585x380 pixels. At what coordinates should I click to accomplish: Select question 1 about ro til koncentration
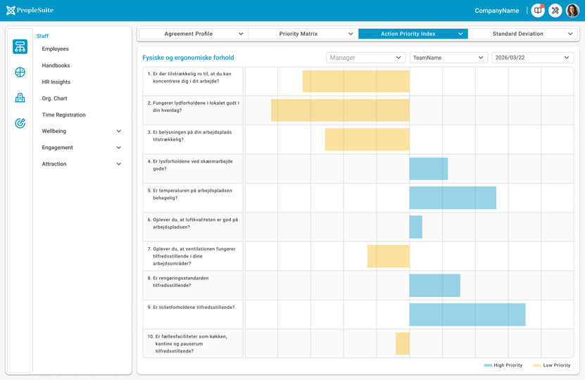193,81
